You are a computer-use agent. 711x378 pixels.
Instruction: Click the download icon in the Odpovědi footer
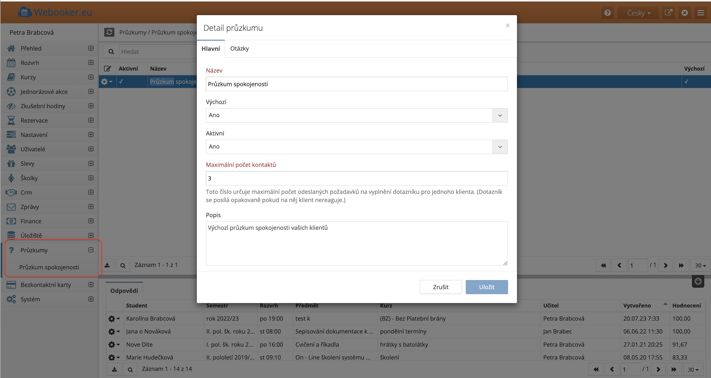114,369
